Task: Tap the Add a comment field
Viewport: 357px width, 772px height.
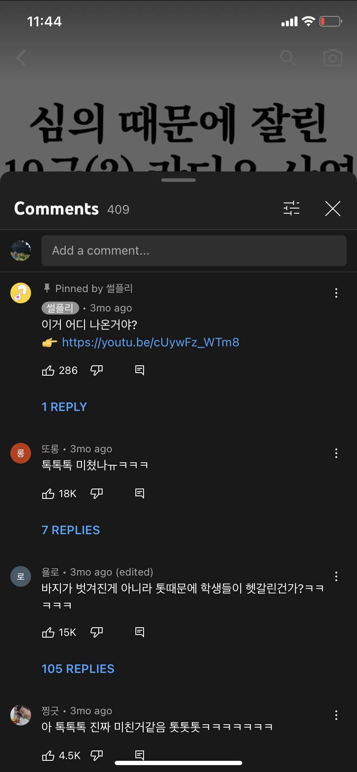Action: tap(194, 251)
